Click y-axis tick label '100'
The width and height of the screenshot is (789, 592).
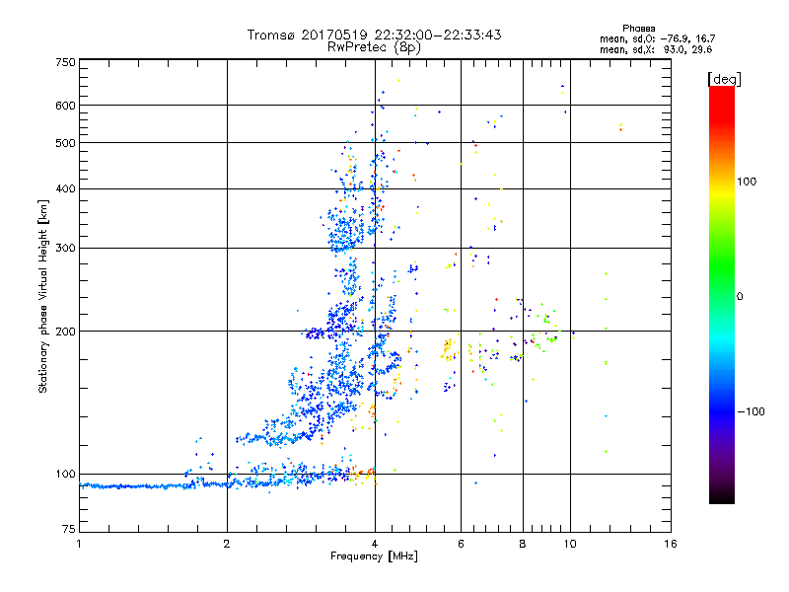click(65, 475)
